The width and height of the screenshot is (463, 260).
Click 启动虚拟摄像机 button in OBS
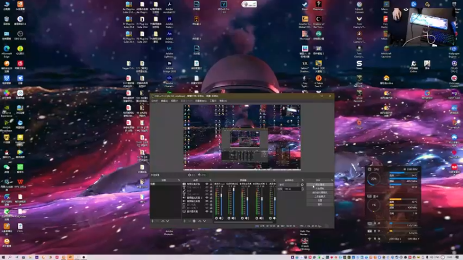(x=320, y=192)
